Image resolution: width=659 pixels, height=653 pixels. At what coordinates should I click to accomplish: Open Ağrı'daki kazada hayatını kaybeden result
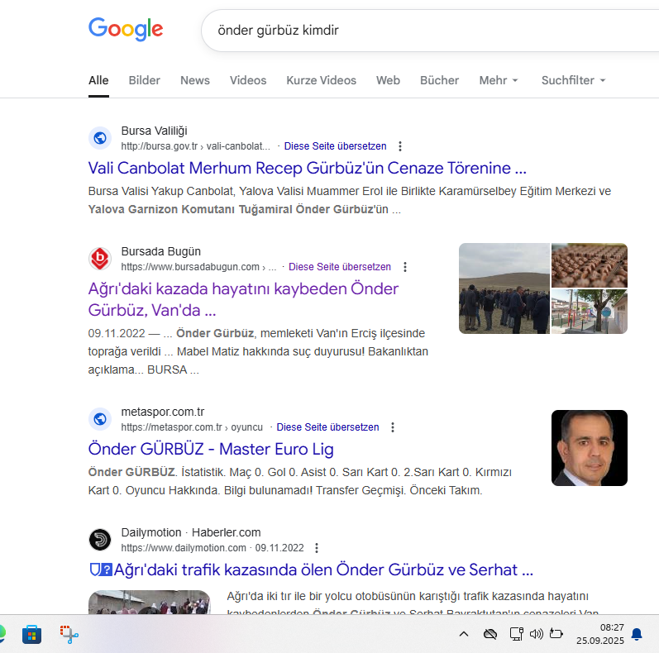tap(243, 299)
